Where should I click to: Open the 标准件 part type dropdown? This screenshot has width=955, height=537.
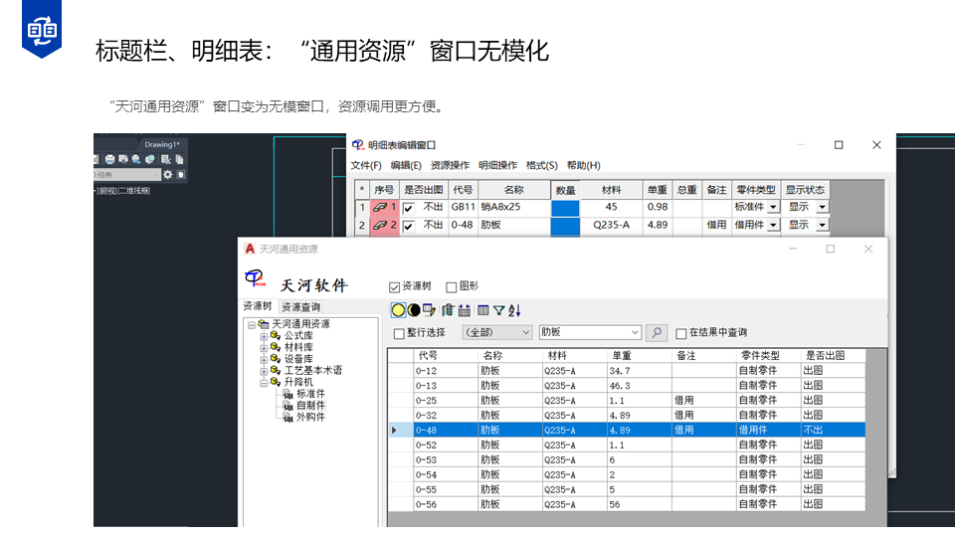774,208
